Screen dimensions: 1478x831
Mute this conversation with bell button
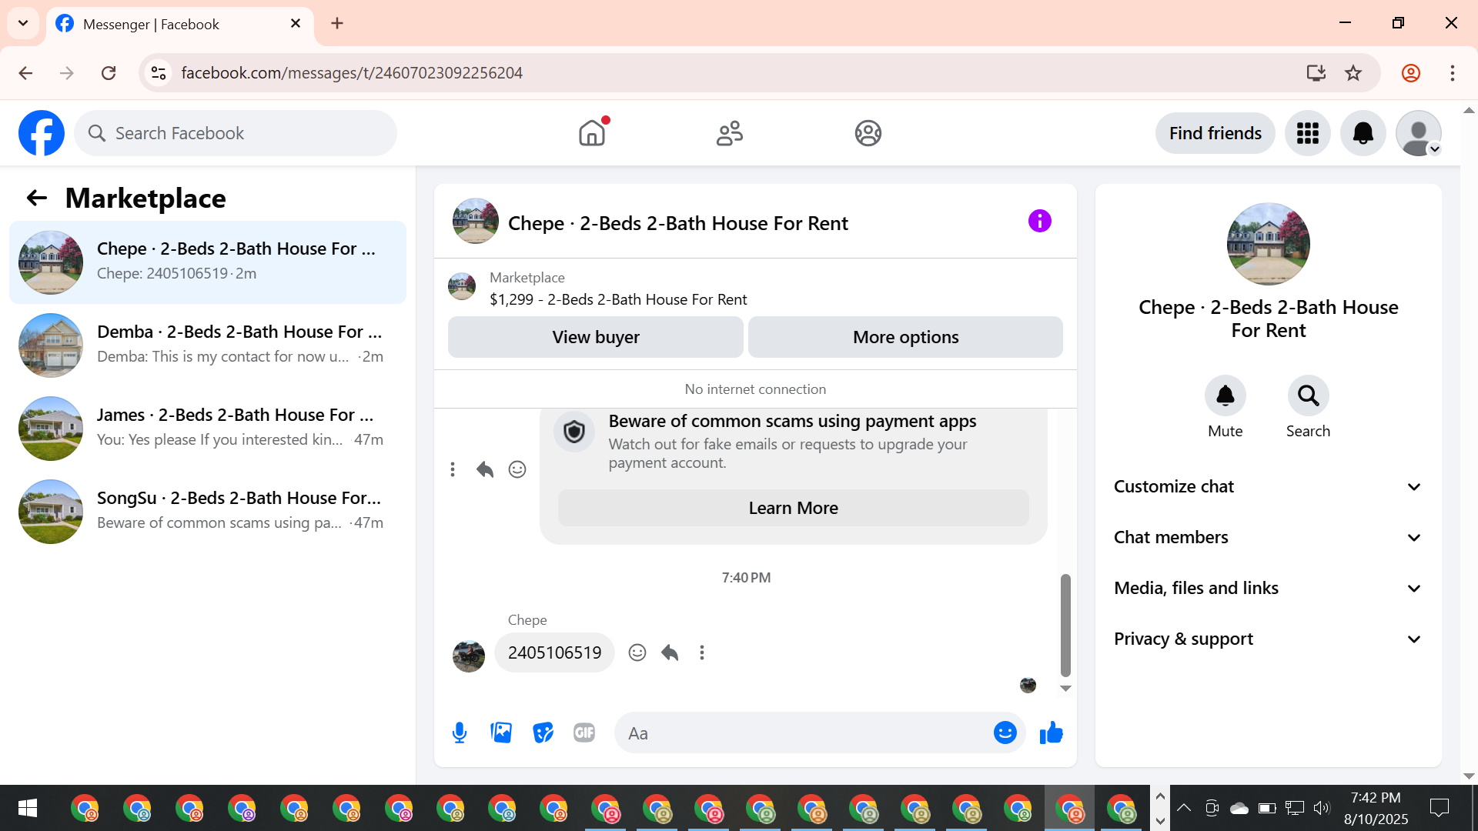coord(1225,396)
